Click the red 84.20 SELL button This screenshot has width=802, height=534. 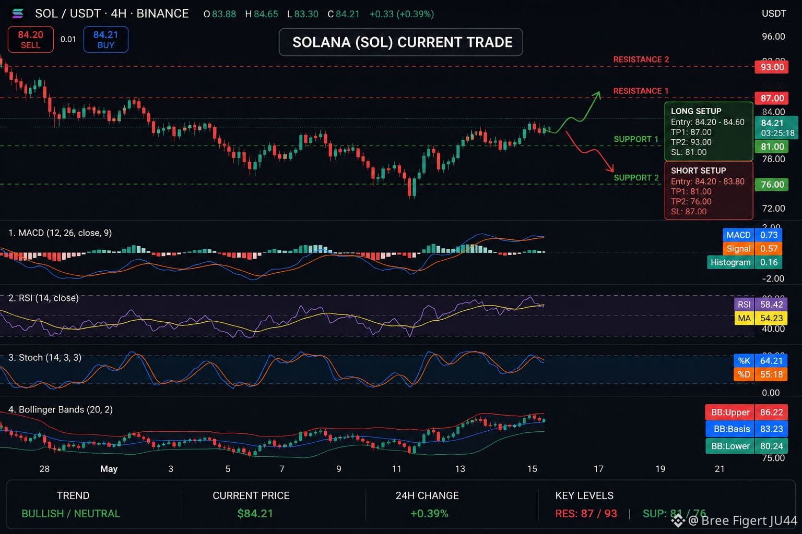(x=30, y=39)
